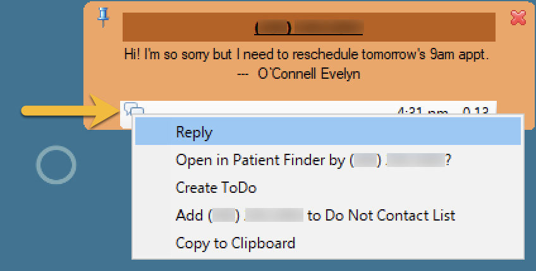The width and height of the screenshot is (536, 271).
Task: Click the dashes before the sender name
Action: [244, 74]
